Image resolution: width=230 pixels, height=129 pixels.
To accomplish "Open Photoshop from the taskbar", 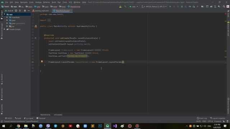I will [100, 126].
